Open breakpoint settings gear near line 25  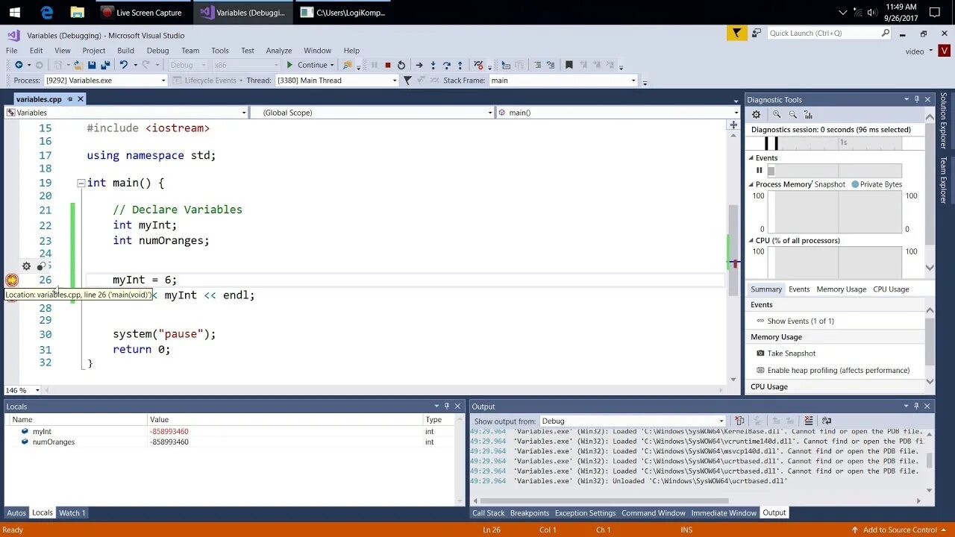(x=26, y=266)
